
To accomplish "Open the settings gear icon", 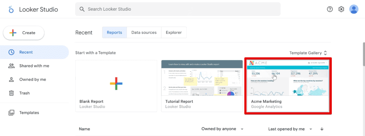I will click(341, 9).
